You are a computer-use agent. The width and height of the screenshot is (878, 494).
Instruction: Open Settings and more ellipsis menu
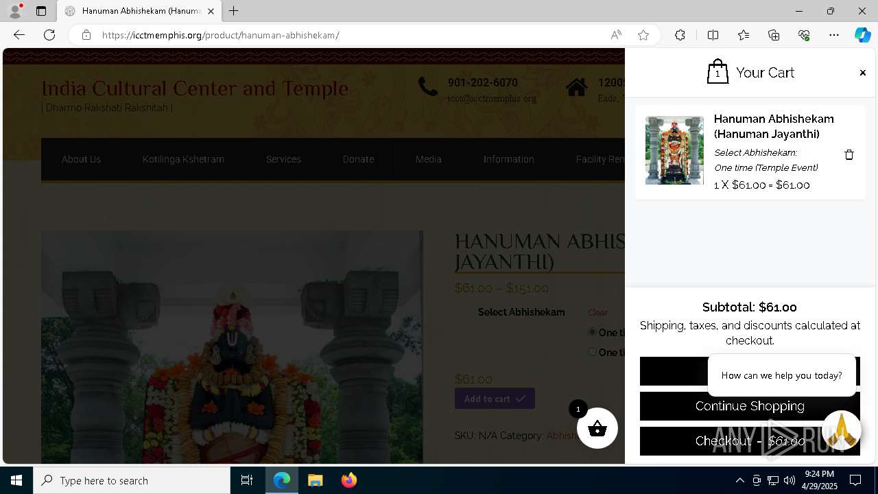coord(834,35)
